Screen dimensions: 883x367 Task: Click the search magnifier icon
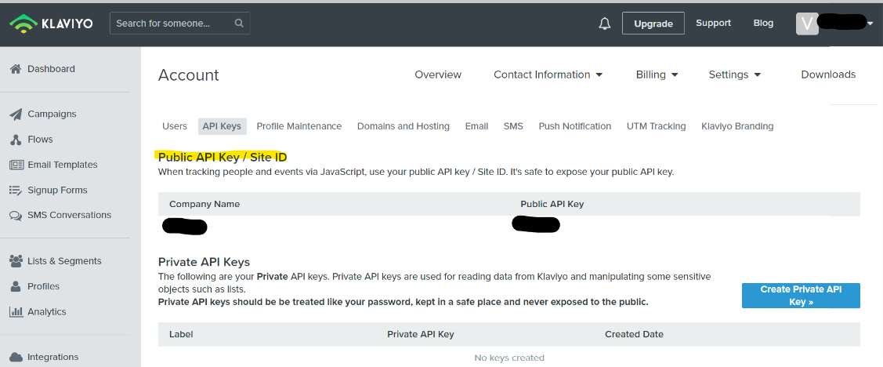click(239, 23)
